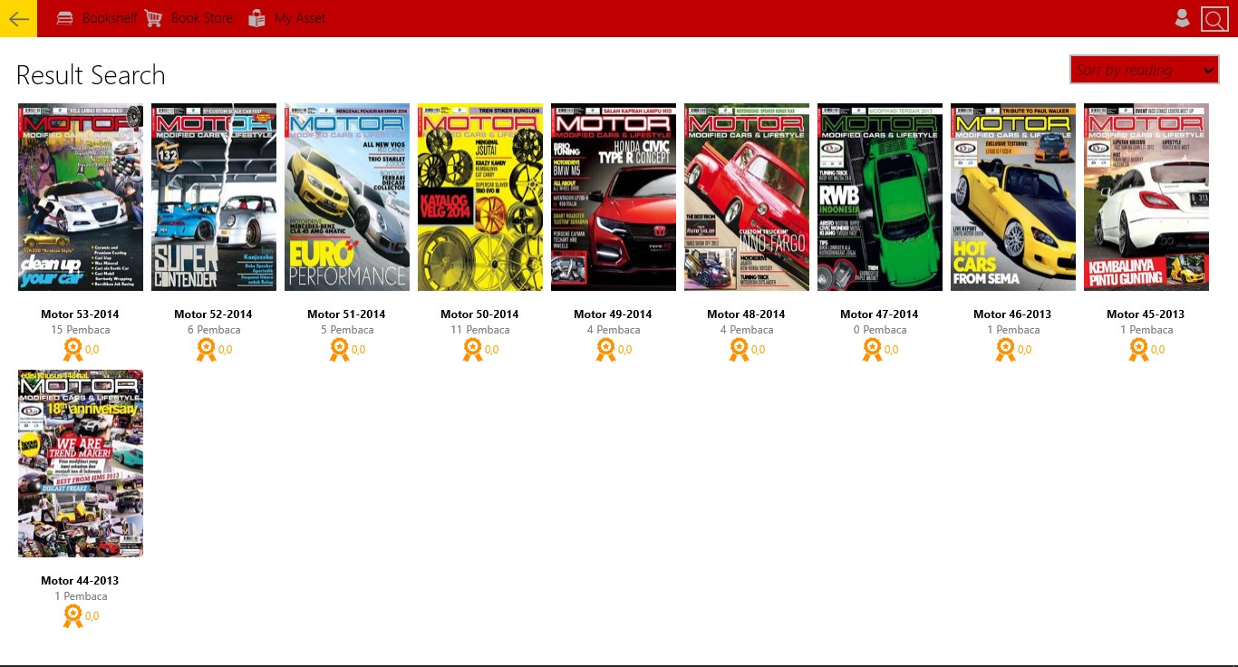Click the 15 Pembaca reader count
The height and width of the screenshot is (667, 1238).
click(x=80, y=330)
